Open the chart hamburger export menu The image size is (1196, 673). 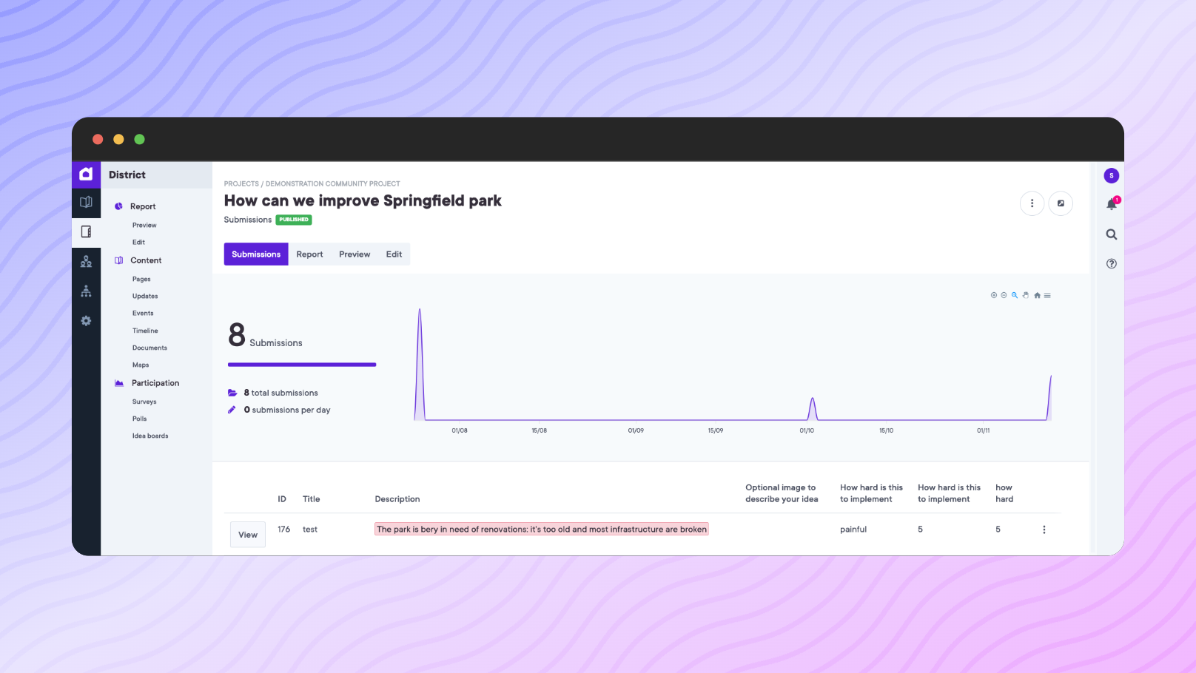click(1047, 295)
